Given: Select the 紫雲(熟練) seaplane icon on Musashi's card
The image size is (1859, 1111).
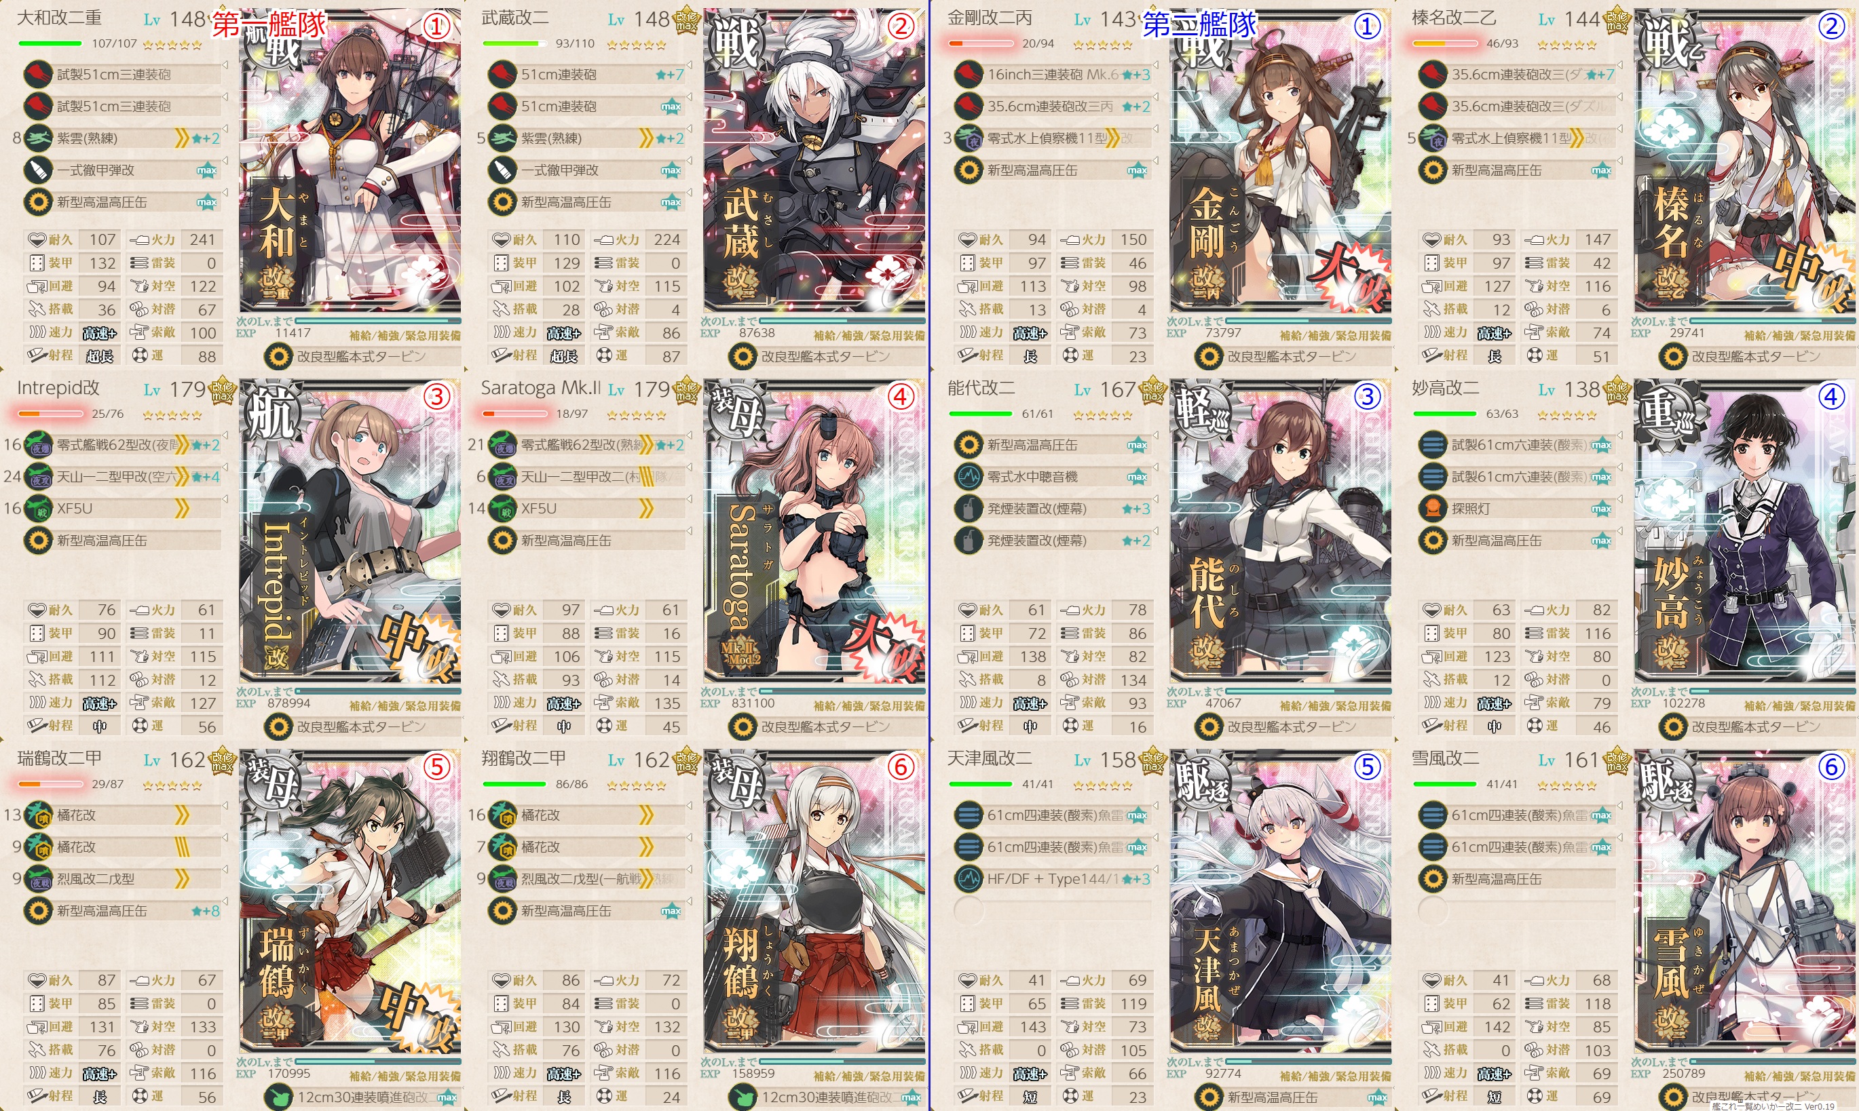Looking at the screenshot, I should (x=502, y=138).
